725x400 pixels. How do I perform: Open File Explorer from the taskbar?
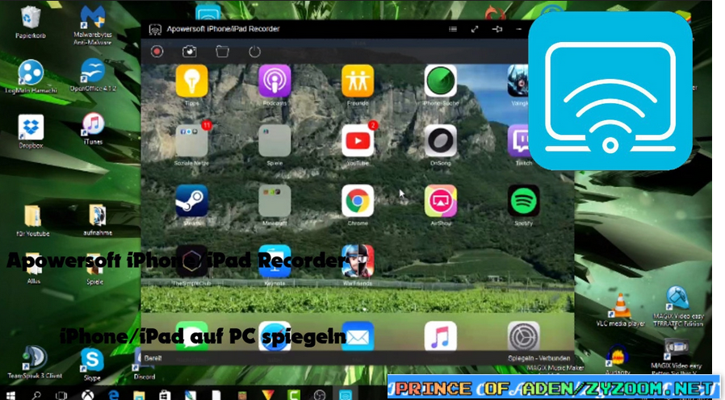click(x=139, y=395)
